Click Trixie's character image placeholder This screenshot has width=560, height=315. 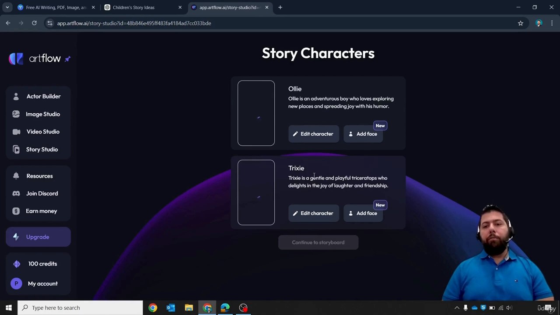coord(256,192)
